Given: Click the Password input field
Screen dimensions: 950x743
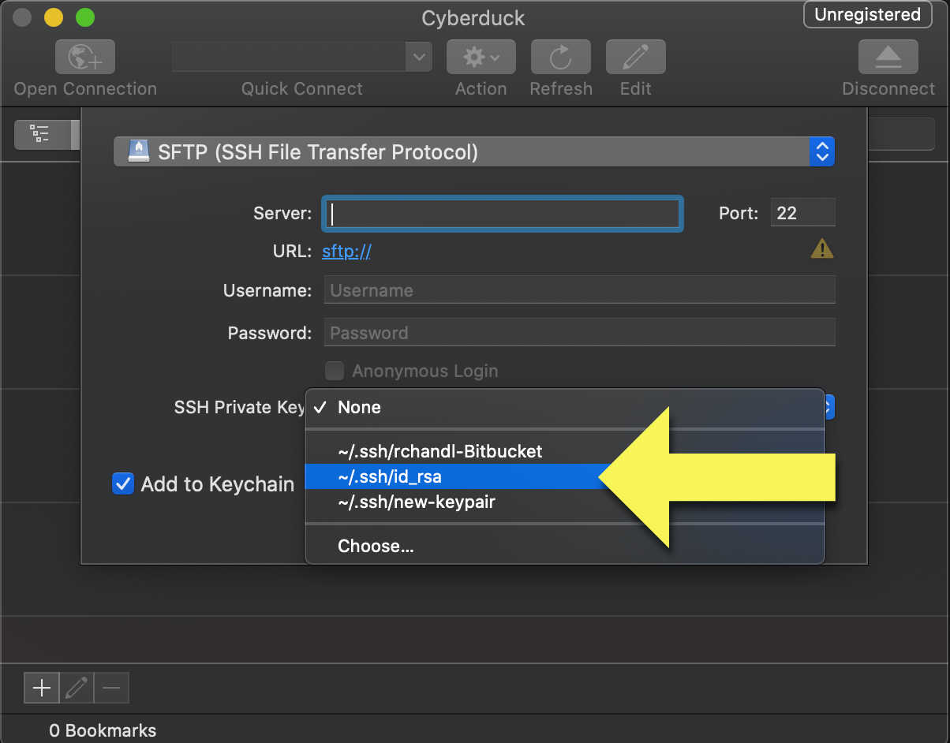Looking at the screenshot, I should 579,333.
